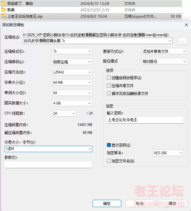Image resolution: width=191 pixels, height=211 pixels.
Task: Click the 参数 parameters input field
Action: coord(48,165)
